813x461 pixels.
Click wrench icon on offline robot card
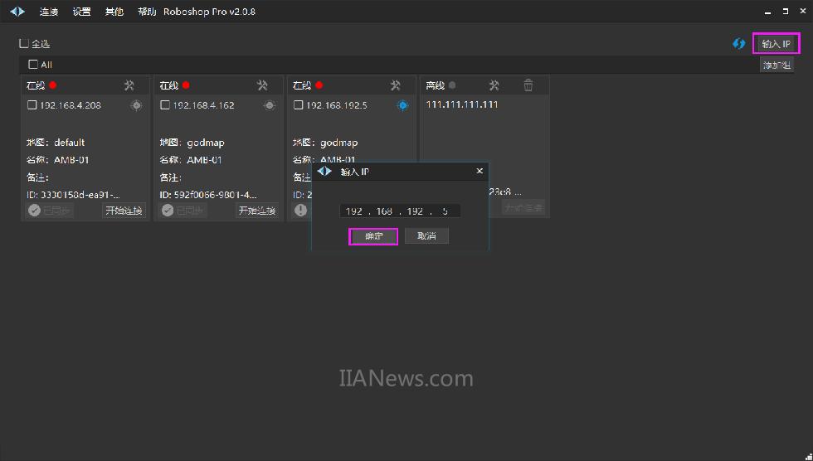pyautogui.click(x=494, y=85)
